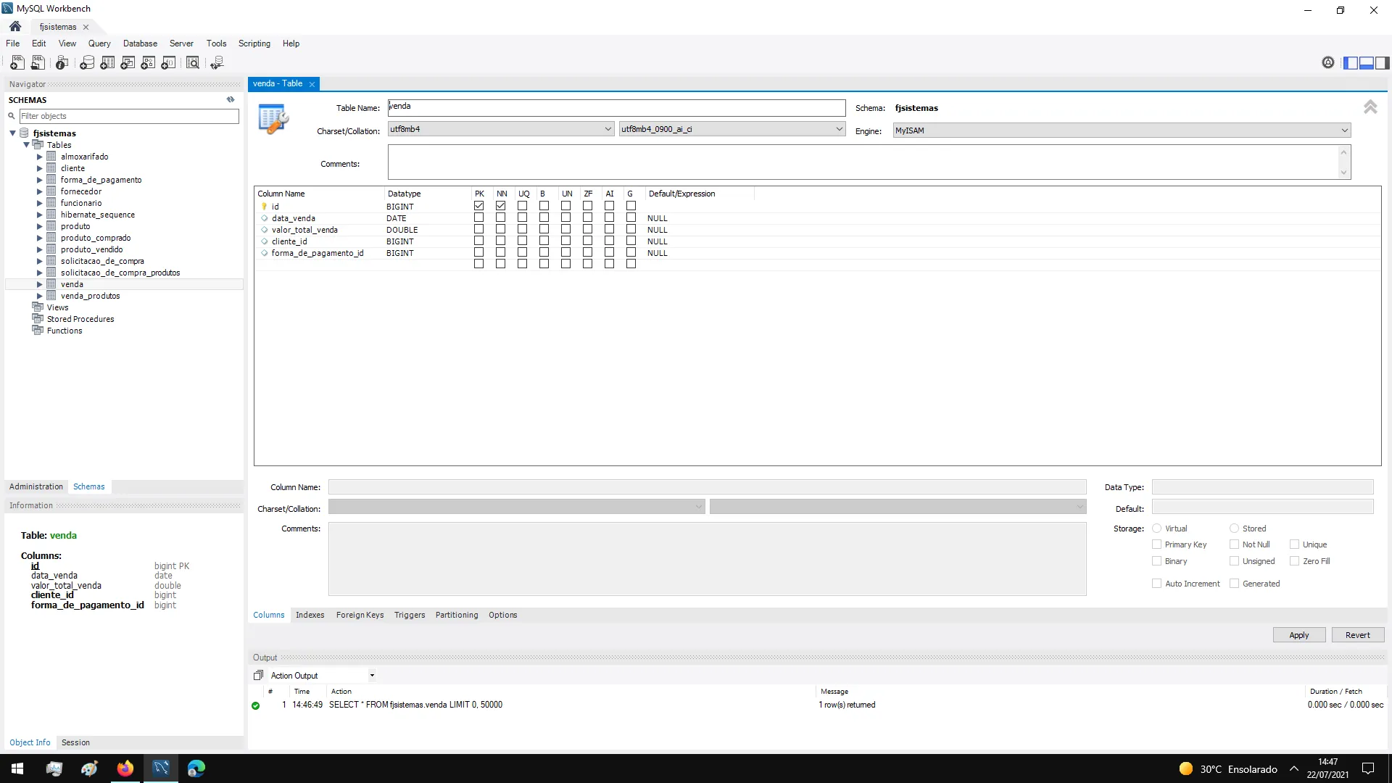Open the Engine MyISAM dropdown
Viewport: 1392px width, 783px height.
[1121, 130]
